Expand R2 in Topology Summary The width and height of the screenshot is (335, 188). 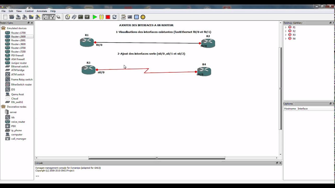tap(286, 31)
